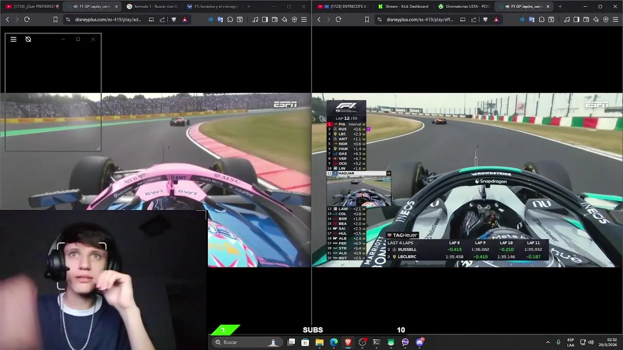623x350 pixels.
Task: Open the Brave Wallet in the left window
Action: click(x=275, y=19)
